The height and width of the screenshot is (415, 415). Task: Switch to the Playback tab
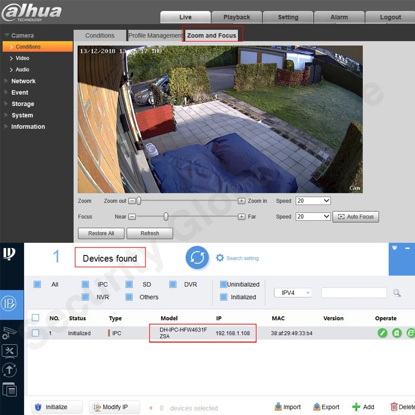[x=237, y=17]
